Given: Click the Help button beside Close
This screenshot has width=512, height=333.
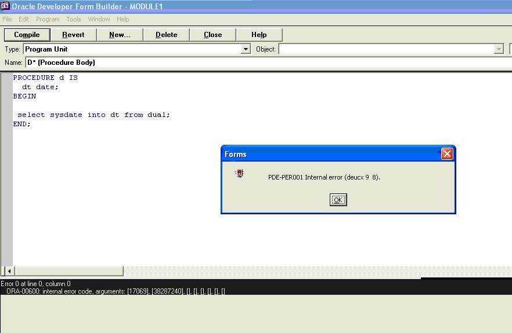Looking at the screenshot, I should coord(259,35).
